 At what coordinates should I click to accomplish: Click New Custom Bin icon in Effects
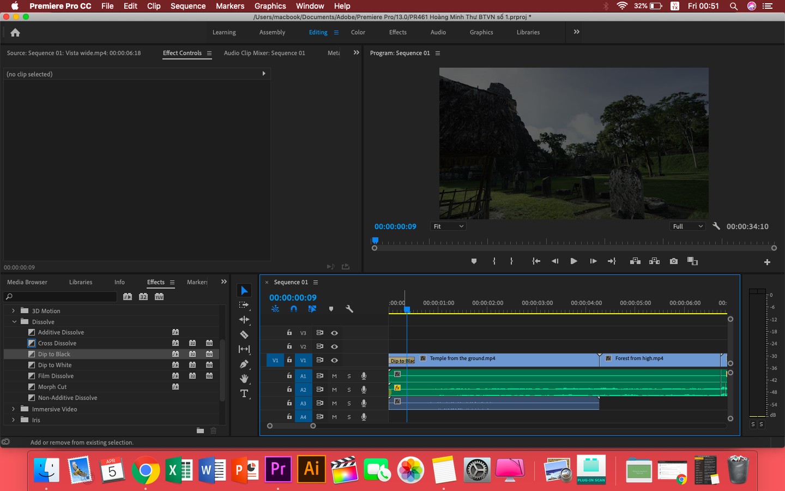pyautogui.click(x=200, y=430)
